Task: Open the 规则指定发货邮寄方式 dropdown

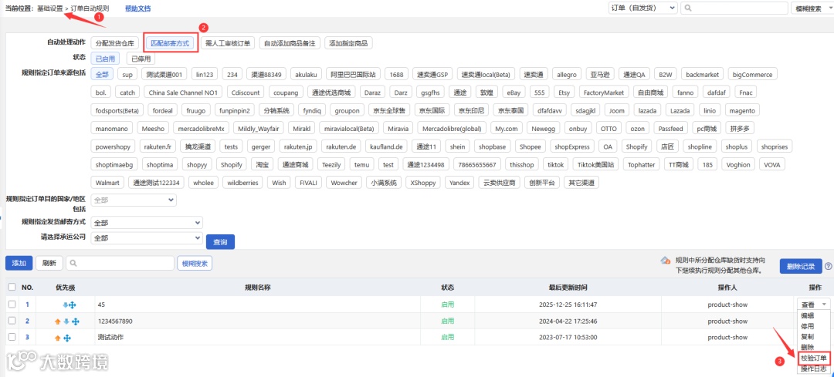Action: pos(147,223)
